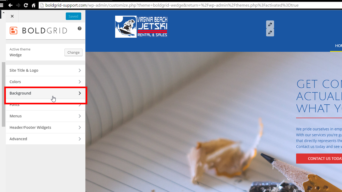Click the Contact Us Today button

click(x=319, y=159)
